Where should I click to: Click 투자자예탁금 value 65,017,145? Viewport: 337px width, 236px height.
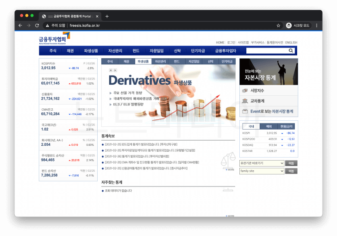pyautogui.click(x=50, y=83)
